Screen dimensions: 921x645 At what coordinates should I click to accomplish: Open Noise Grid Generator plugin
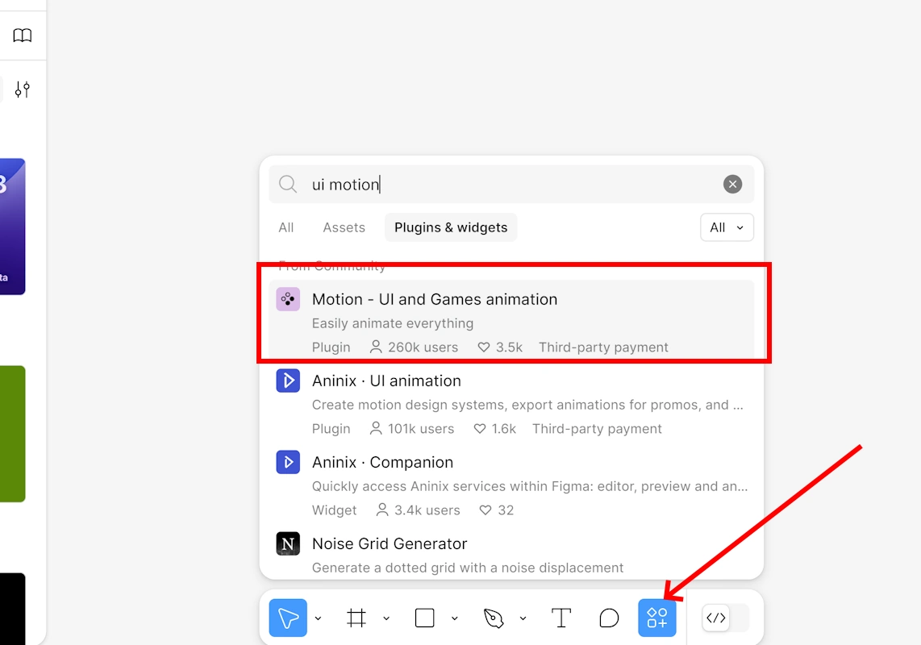511,552
